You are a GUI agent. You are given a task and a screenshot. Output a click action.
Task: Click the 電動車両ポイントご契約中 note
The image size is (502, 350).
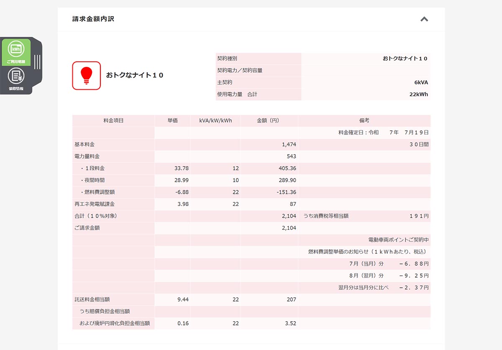click(x=398, y=240)
